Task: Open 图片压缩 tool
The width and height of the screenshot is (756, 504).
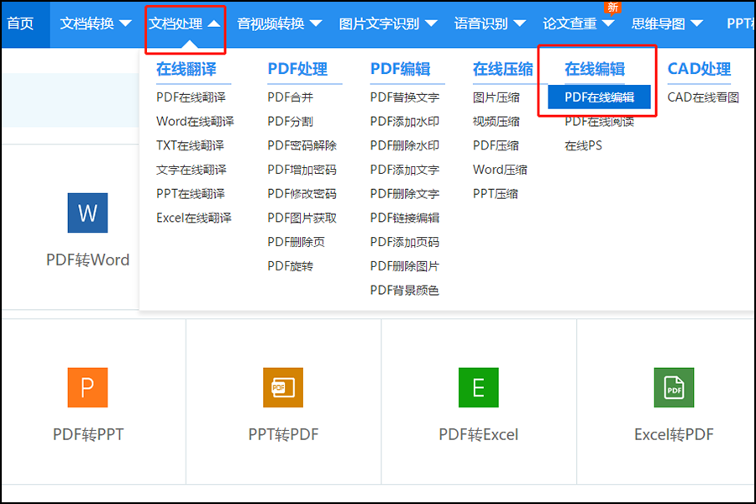Action: [x=496, y=97]
